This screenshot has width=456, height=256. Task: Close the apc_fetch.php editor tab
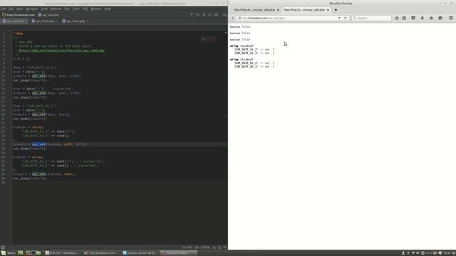[x=56, y=21]
